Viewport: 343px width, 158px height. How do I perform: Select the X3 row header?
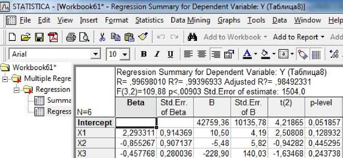tap(95, 153)
